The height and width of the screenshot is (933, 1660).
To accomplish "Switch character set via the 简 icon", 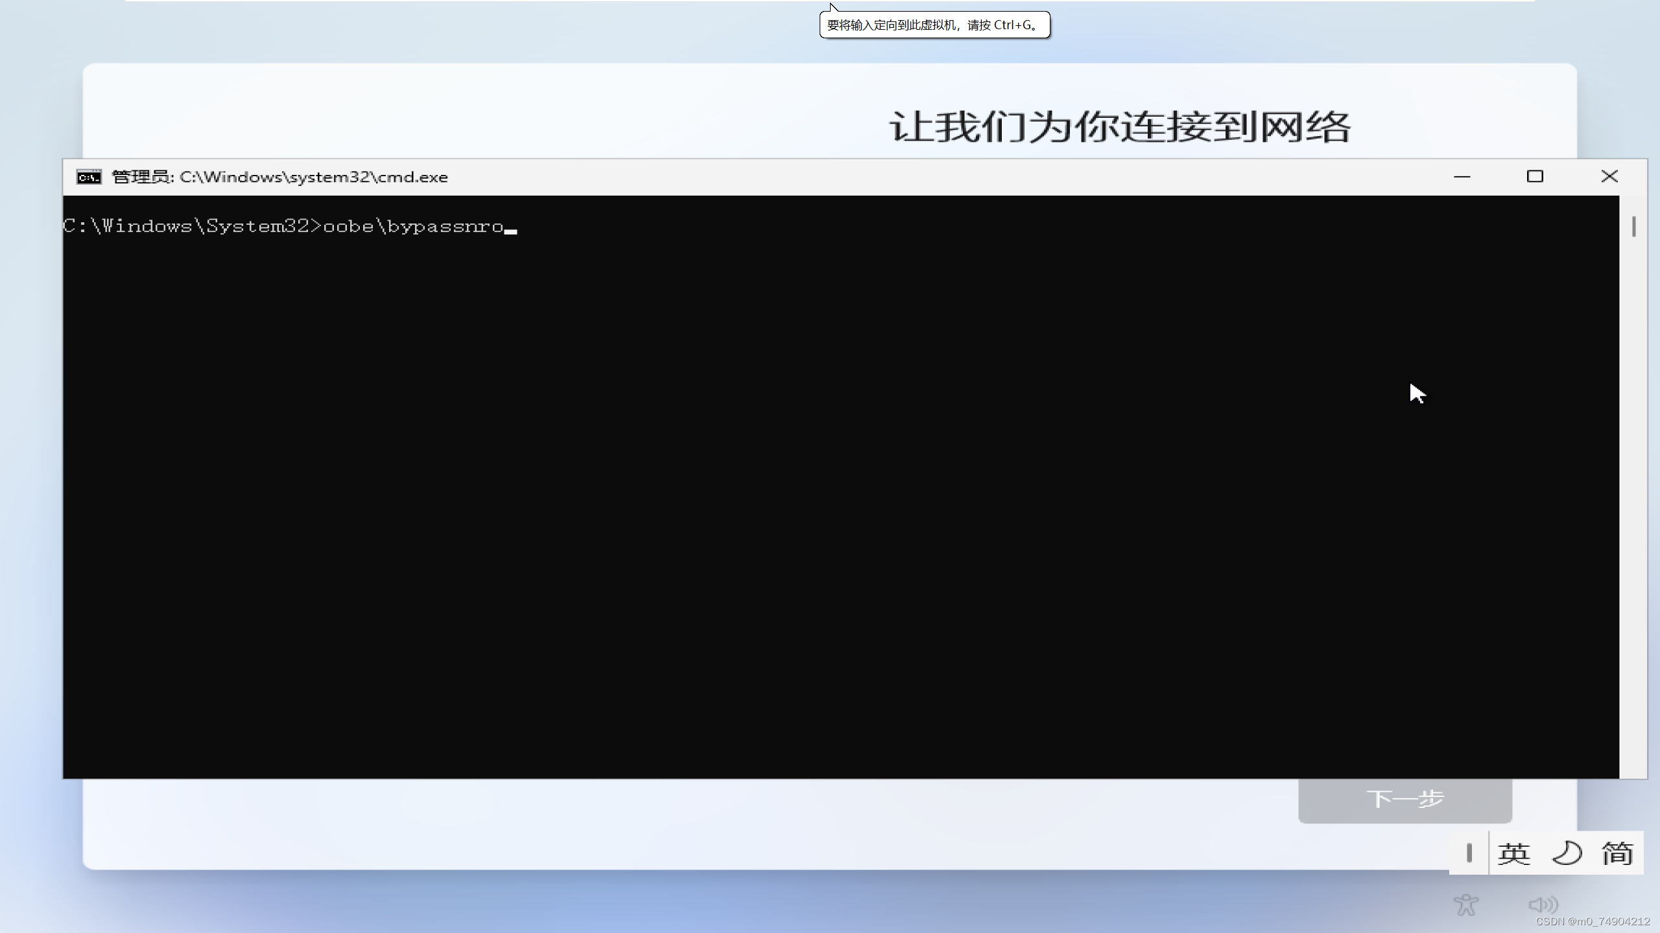I will 1618,853.
